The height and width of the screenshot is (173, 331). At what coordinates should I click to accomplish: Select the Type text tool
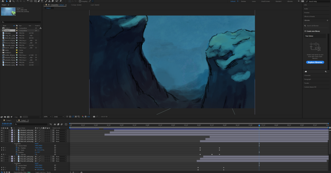(42, 1)
